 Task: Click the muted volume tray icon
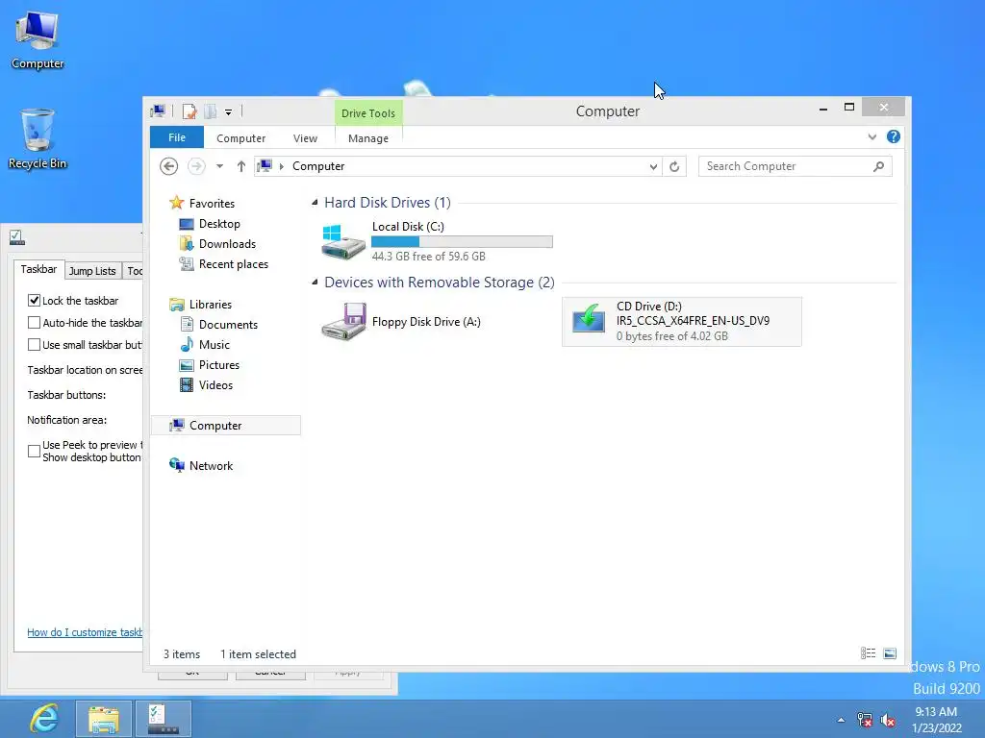(888, 720)
